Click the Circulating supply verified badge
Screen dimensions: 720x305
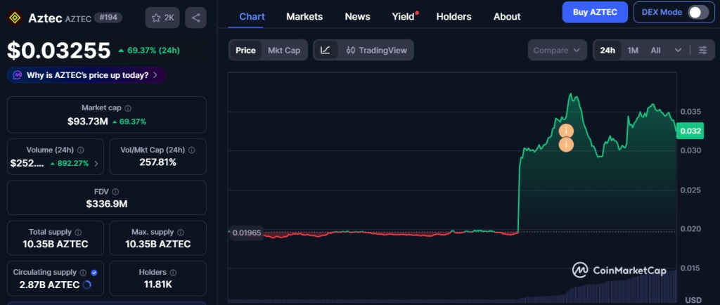94,272
